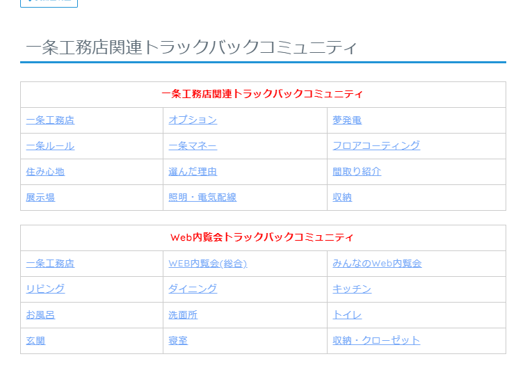
Task: Open 間取り紹介 link
Action: click(357, 172)
